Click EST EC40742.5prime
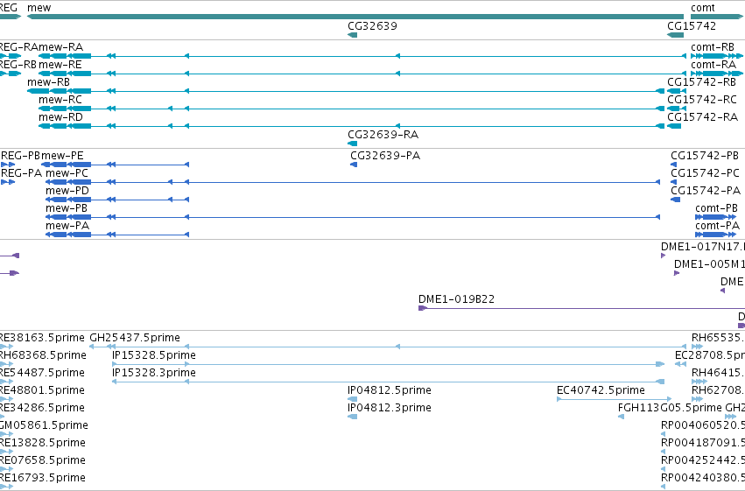 (615, 399)
